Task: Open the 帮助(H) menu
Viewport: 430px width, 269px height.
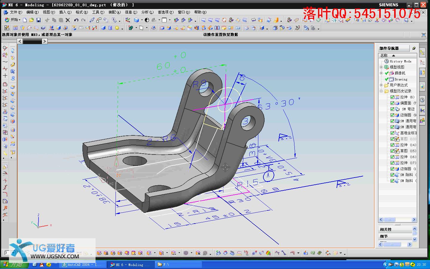Action: click(200, 12)
